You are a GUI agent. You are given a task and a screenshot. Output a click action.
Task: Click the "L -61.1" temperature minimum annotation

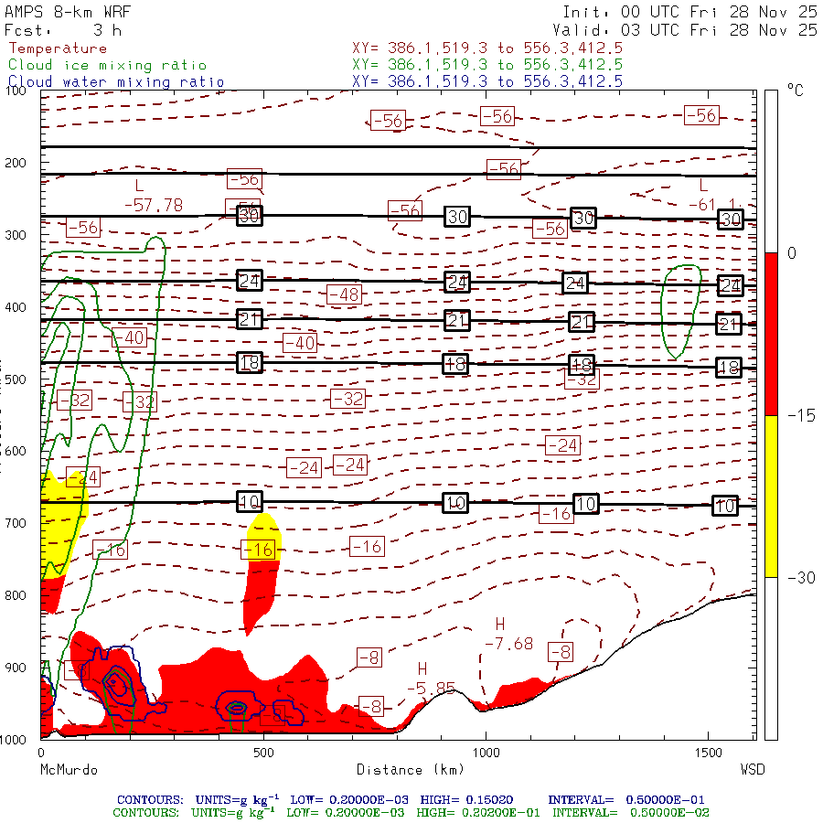point(715,196)
